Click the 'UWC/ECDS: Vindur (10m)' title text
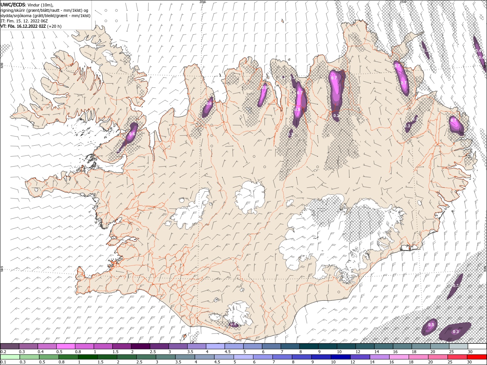This screenshot has height=365, width=487. (x=27, y=5)
